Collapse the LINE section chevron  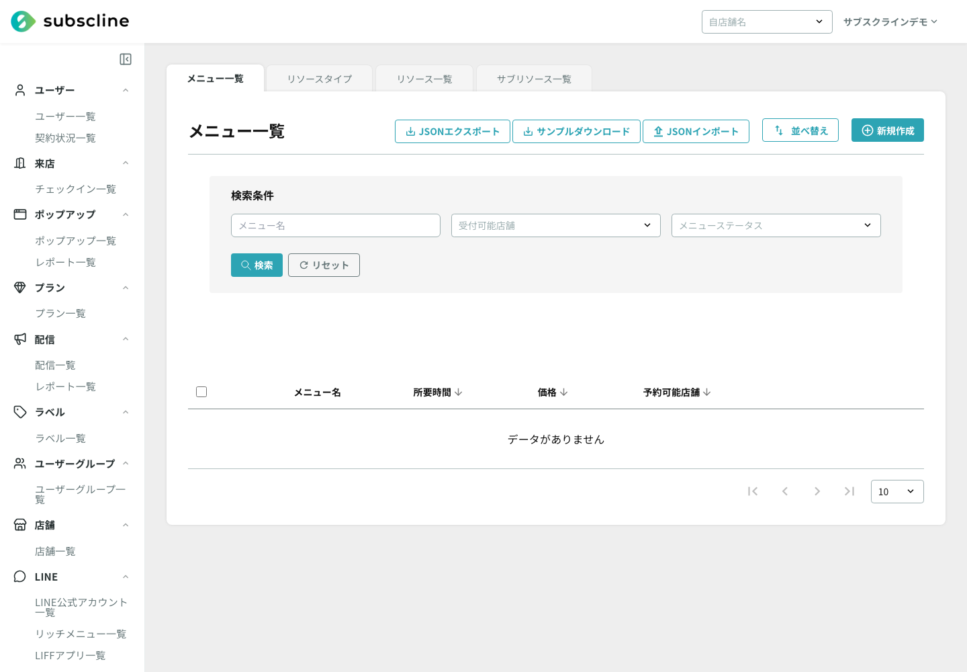tap(126, 577)
